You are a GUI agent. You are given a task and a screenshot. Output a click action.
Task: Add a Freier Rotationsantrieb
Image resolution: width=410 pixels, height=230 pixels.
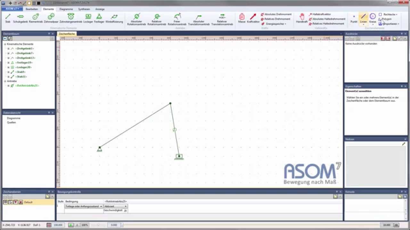coord(177,19)
